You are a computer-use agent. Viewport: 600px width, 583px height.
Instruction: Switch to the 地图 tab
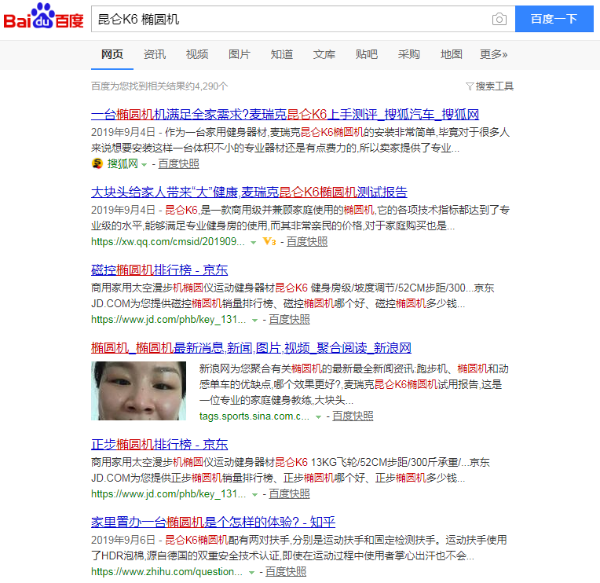click(452, 54)
